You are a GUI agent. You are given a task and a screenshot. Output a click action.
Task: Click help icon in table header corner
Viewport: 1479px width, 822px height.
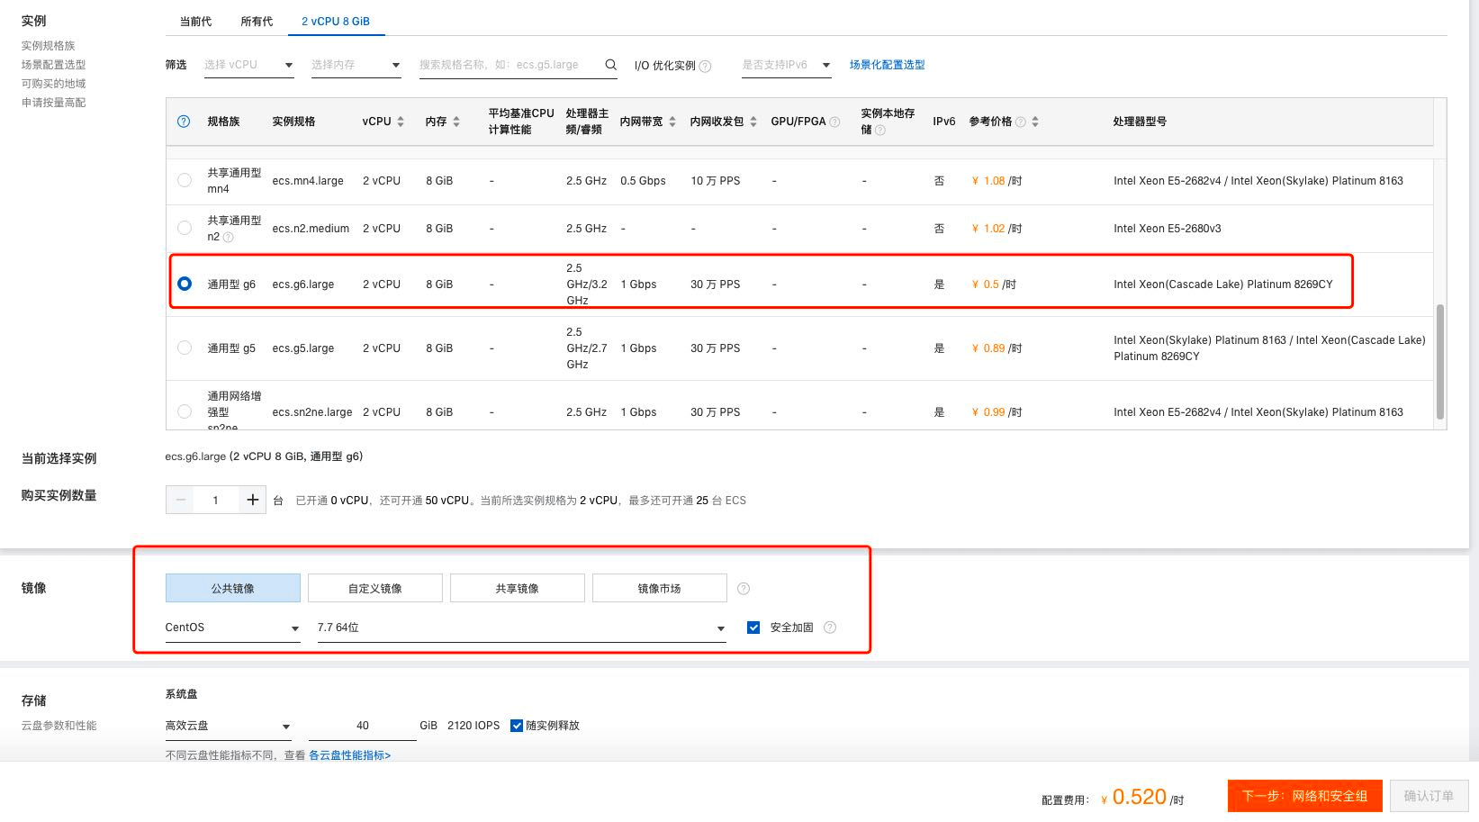pyautogui.click(x=184, y=122)
